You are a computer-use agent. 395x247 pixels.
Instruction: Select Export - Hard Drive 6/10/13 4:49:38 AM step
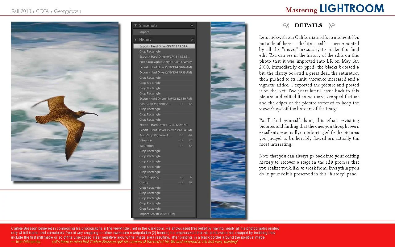pyautogui.click(x=164, y=73)
